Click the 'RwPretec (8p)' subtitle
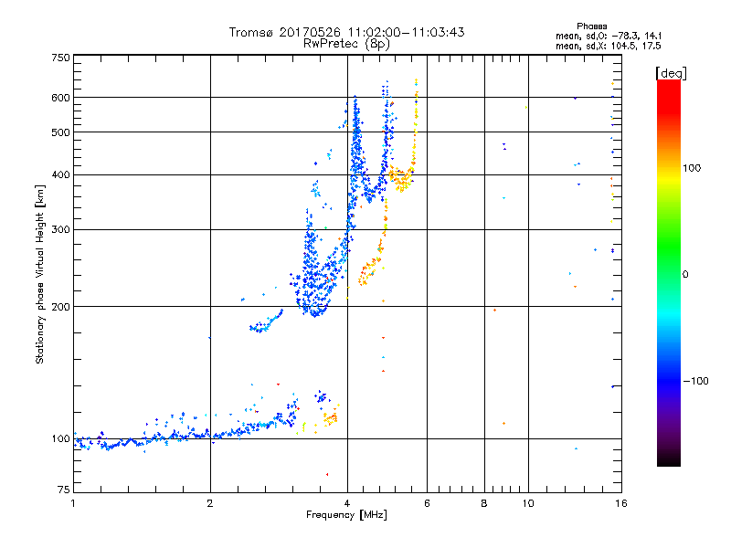Viewport: 731px width, 548px height. (347, 44)
